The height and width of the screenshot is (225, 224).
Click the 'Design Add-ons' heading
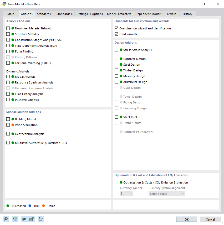(126, 43)
